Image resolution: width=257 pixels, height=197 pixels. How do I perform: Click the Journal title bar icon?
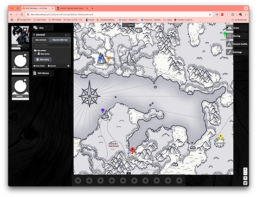click(34, 35)
